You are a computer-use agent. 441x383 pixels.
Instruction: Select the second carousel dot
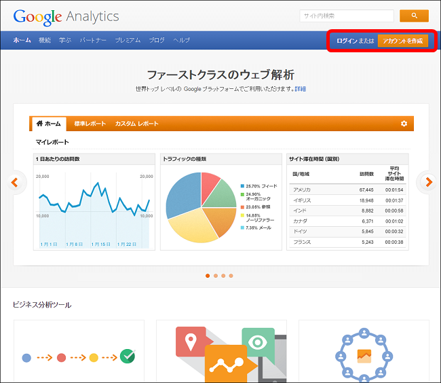[216, 276]
